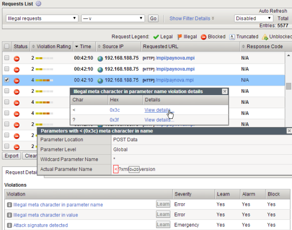The image size is (292, 230).
Task: Click the red-boxed < character in parameter name
Action: 115,169
